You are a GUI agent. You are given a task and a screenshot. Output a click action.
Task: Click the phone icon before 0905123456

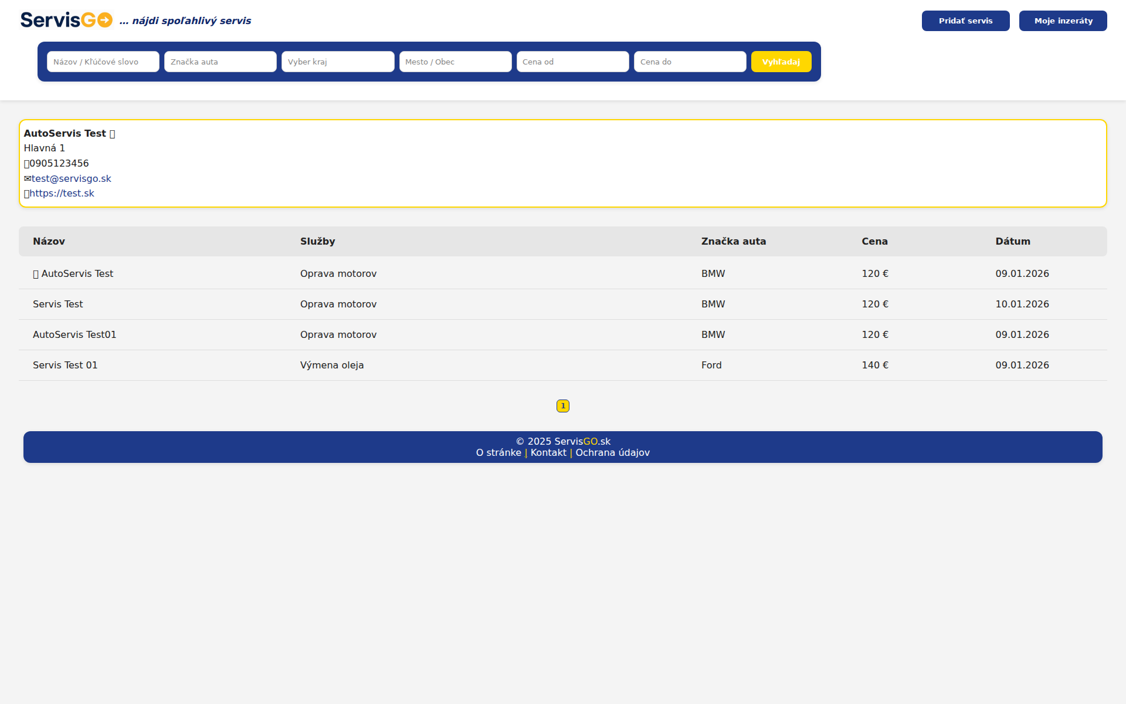[x=26, y=164]
